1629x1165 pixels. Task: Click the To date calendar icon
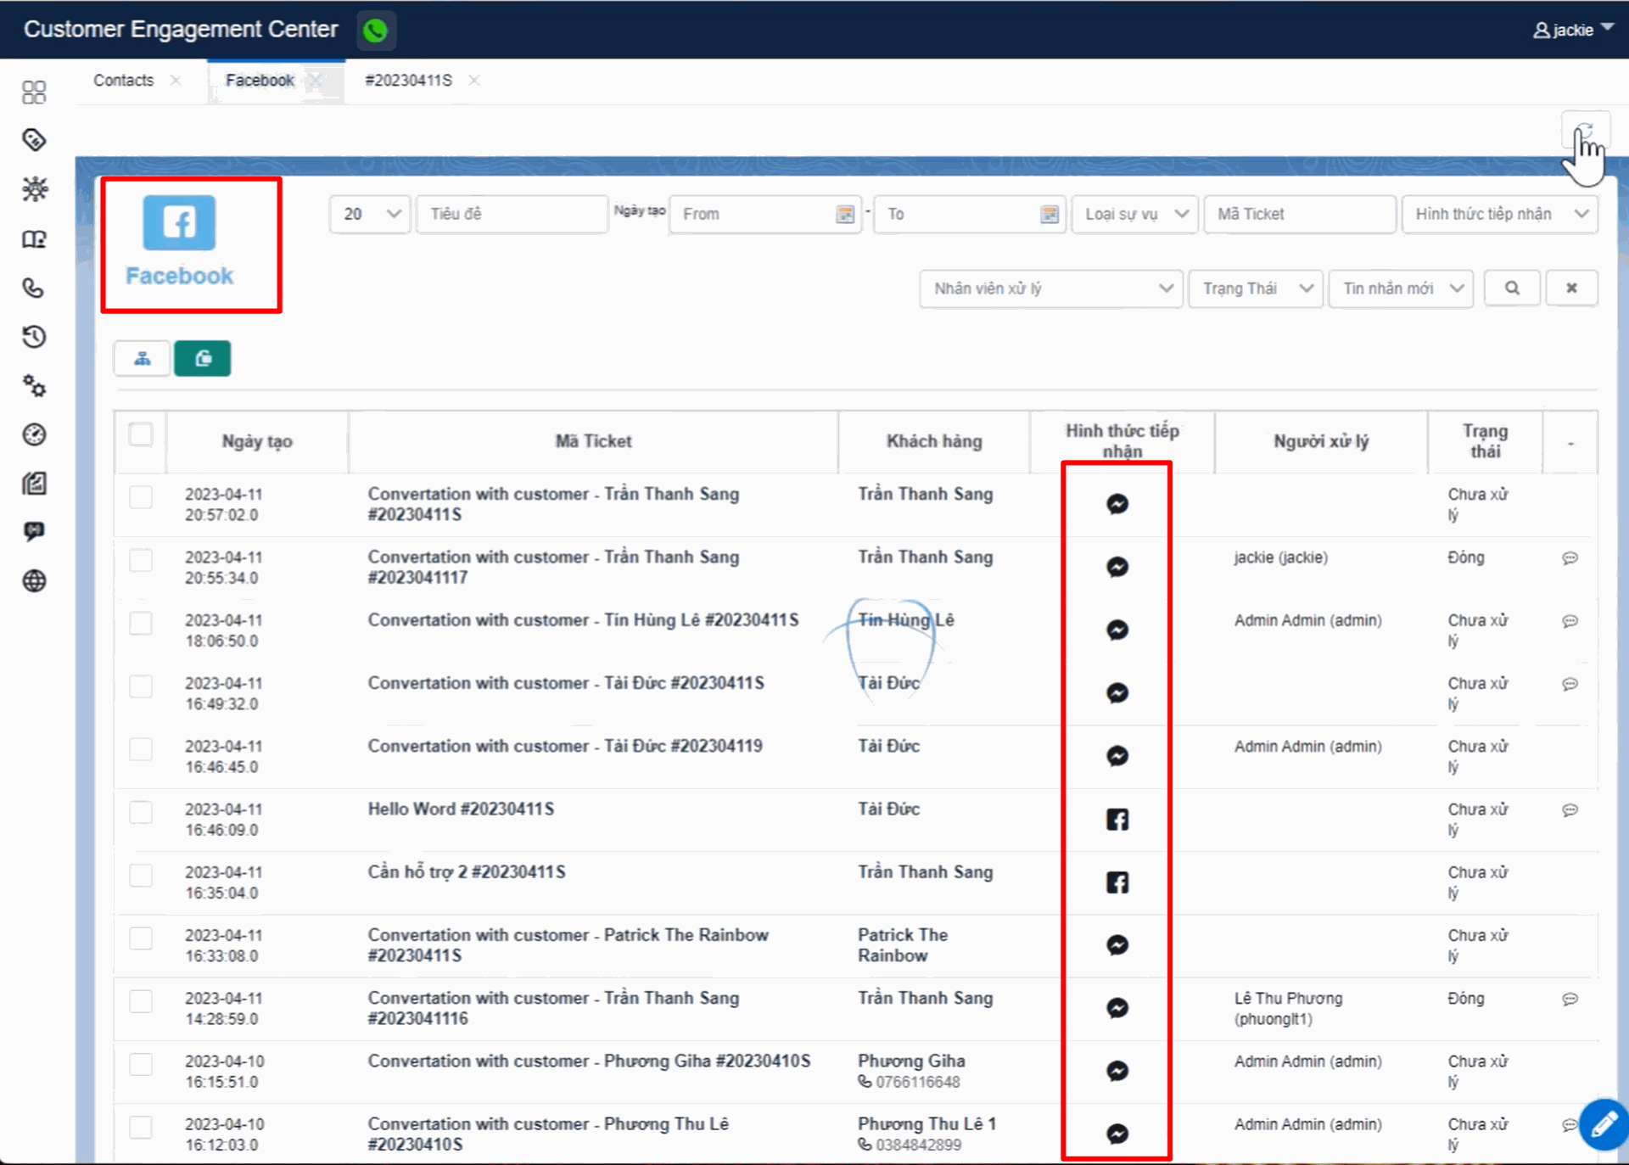point(1050,214)
